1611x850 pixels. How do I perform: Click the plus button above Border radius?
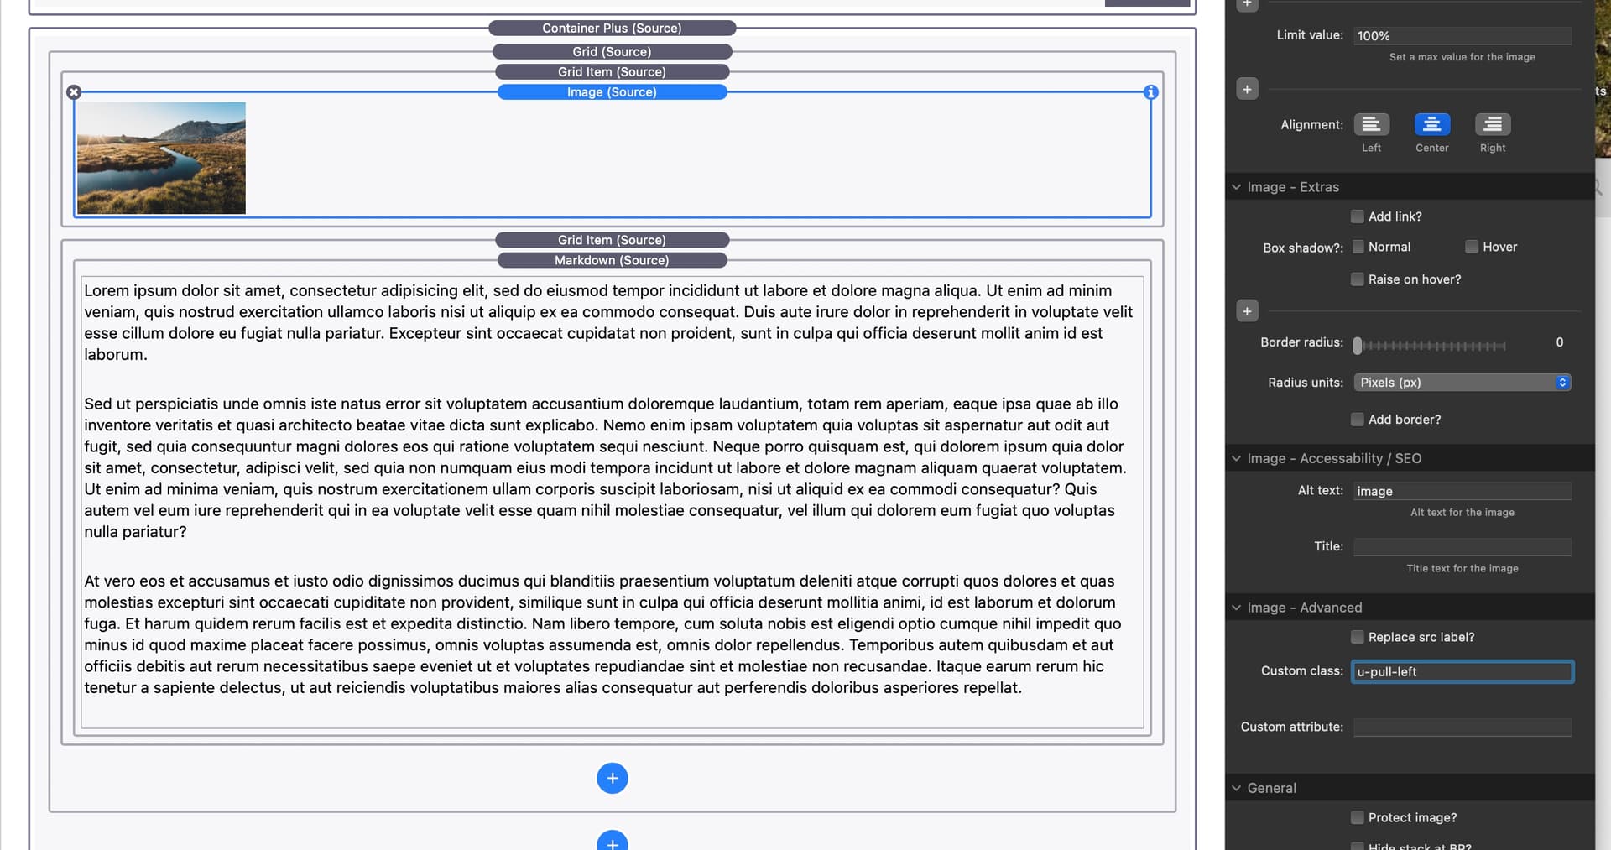pos(1247,311)
